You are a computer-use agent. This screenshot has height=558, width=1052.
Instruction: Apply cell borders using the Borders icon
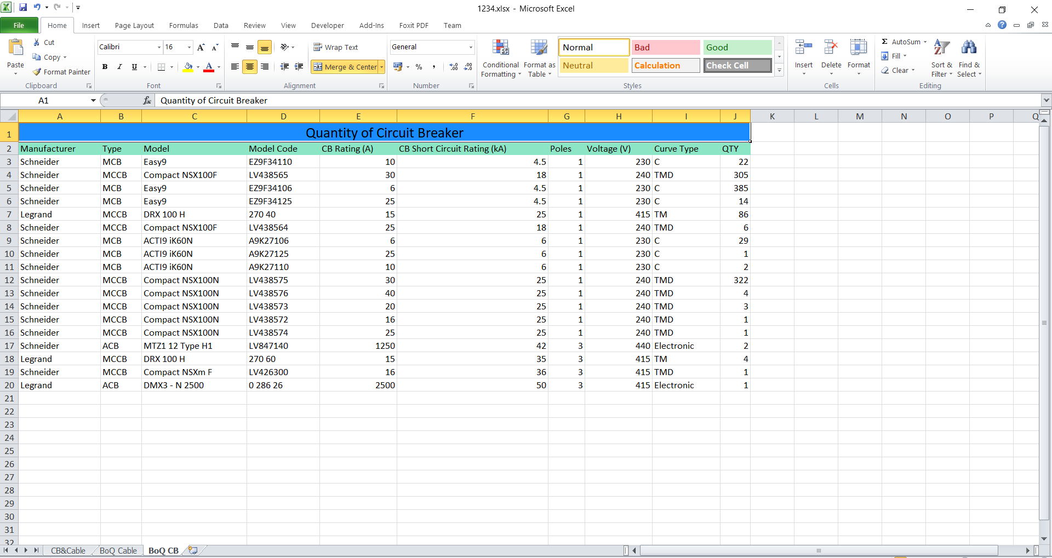161,67
